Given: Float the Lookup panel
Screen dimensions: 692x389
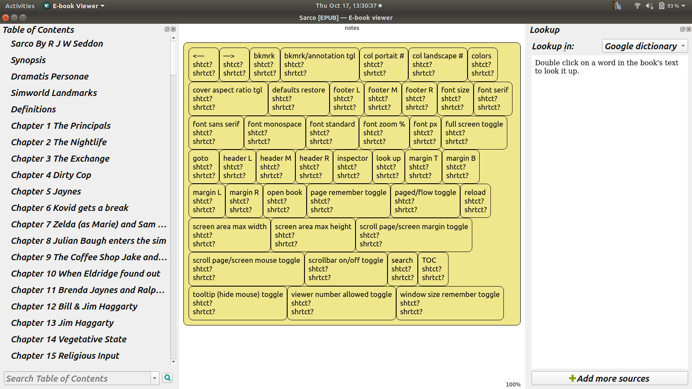Looking at the screenshot, I should (x=682, y=29).
